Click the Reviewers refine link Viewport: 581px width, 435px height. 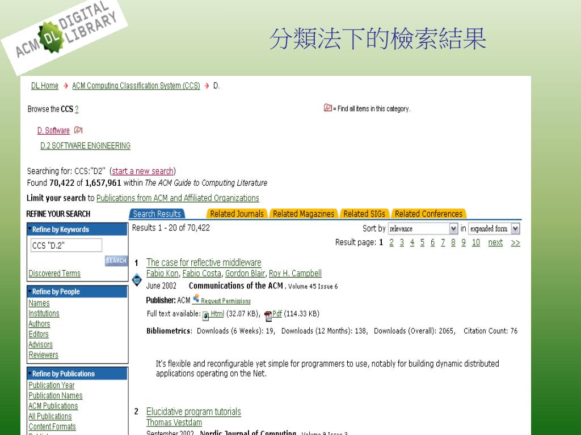coord(43,355)
